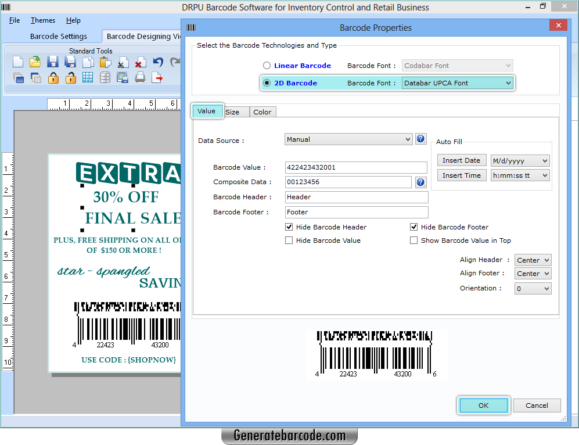Image resolution: width=579 pixels, height=445 pixels.
Task: Cut the selected element with scissors icon
Action: (x=123, y=62)
